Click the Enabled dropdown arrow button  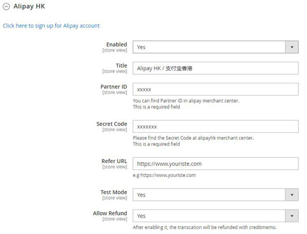click(x=292, y=47)
